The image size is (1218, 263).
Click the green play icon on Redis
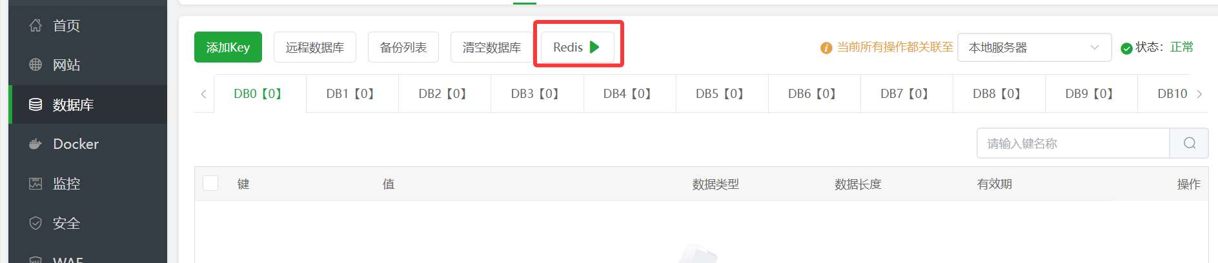pos(594,47)
